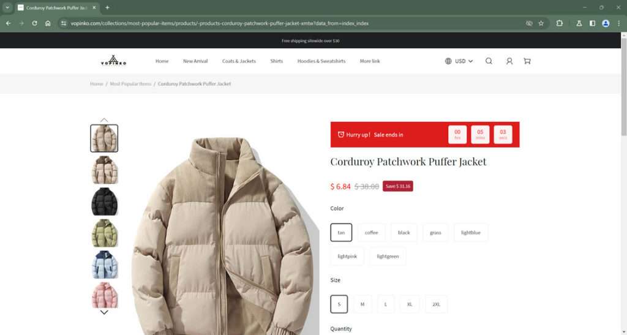
Task: Click the Home breadcrumb link
Action: (96, 84)
